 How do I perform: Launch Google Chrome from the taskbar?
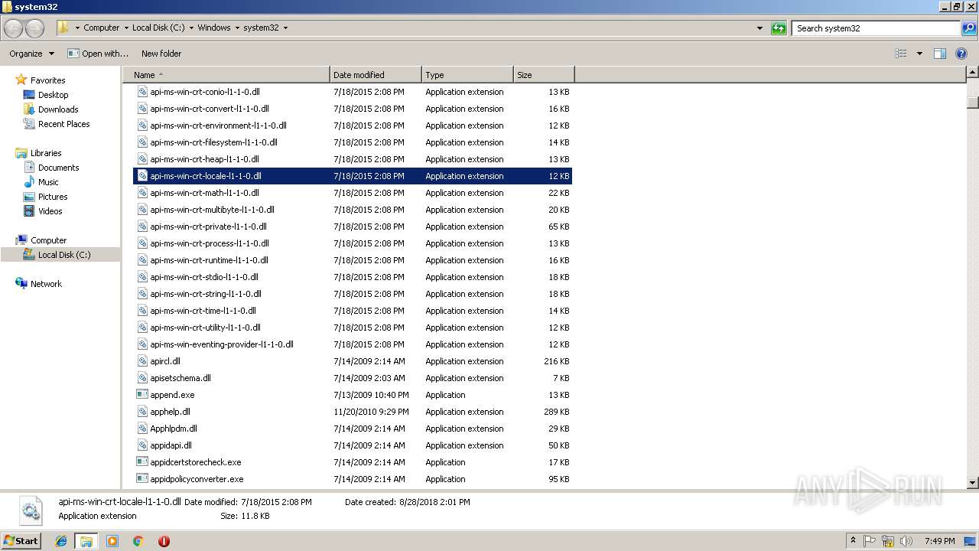(138, 541)
